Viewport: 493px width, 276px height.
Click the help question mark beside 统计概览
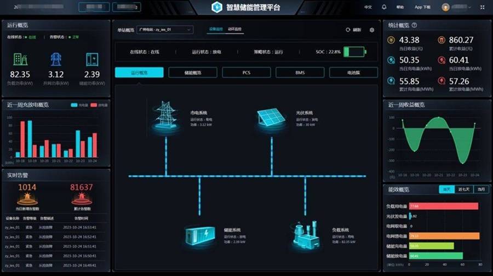pos(415,25)
